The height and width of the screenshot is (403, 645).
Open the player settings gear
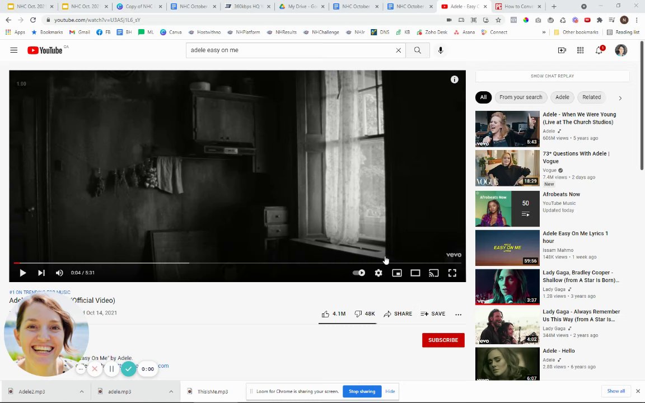click(x=378, y=273)
